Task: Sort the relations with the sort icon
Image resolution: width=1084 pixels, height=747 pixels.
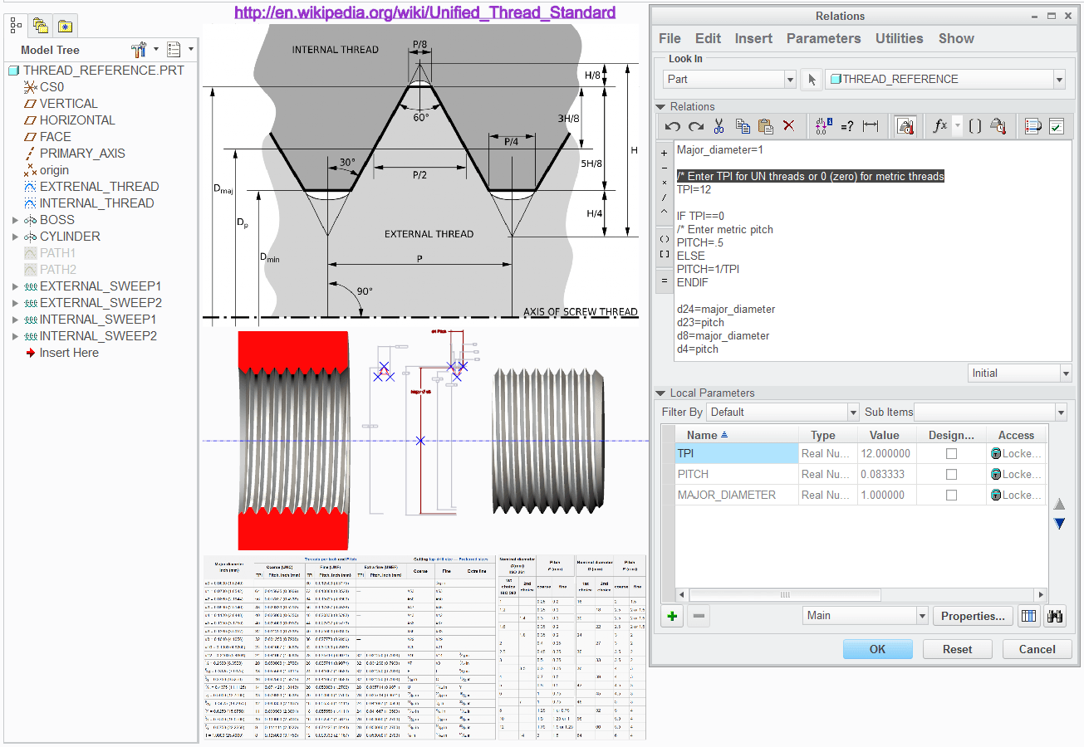Action: click(1032, 126)
